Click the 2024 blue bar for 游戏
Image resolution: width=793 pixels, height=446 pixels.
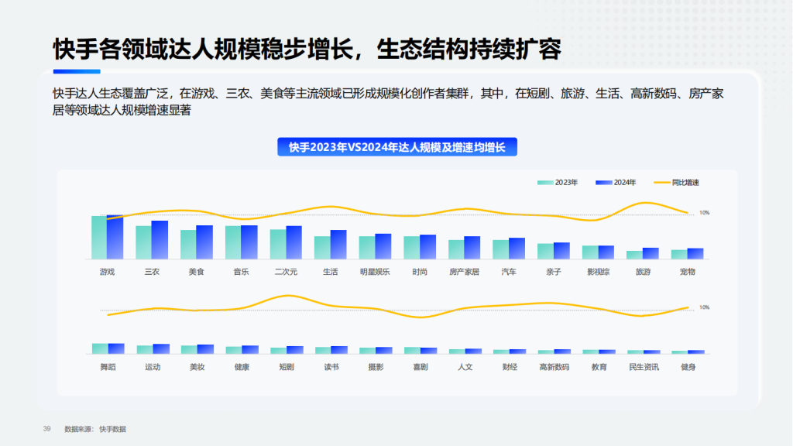coord(115,237)
